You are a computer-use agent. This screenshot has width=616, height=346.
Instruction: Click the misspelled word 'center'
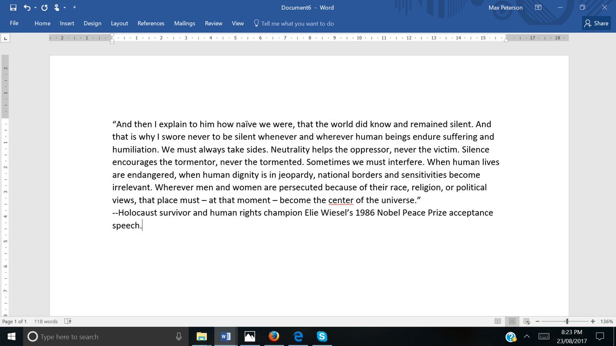tap(341, 200)
